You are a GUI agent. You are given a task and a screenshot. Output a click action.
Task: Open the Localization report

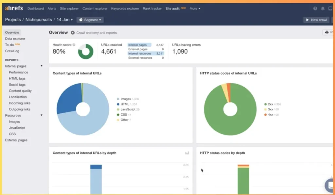18,97
